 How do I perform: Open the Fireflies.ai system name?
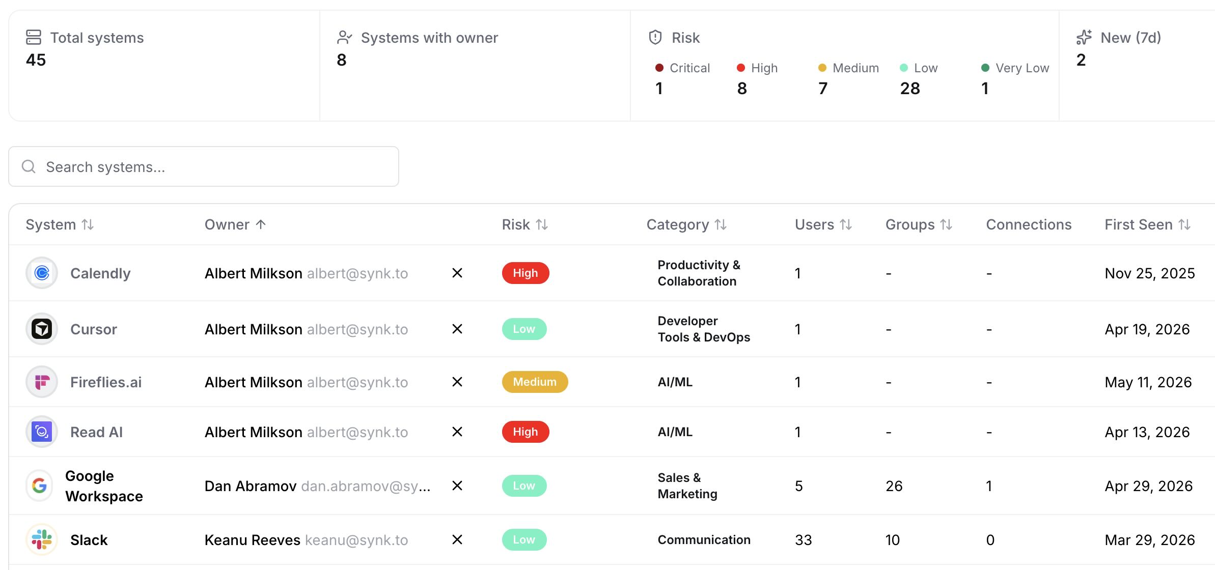[106, 382]
